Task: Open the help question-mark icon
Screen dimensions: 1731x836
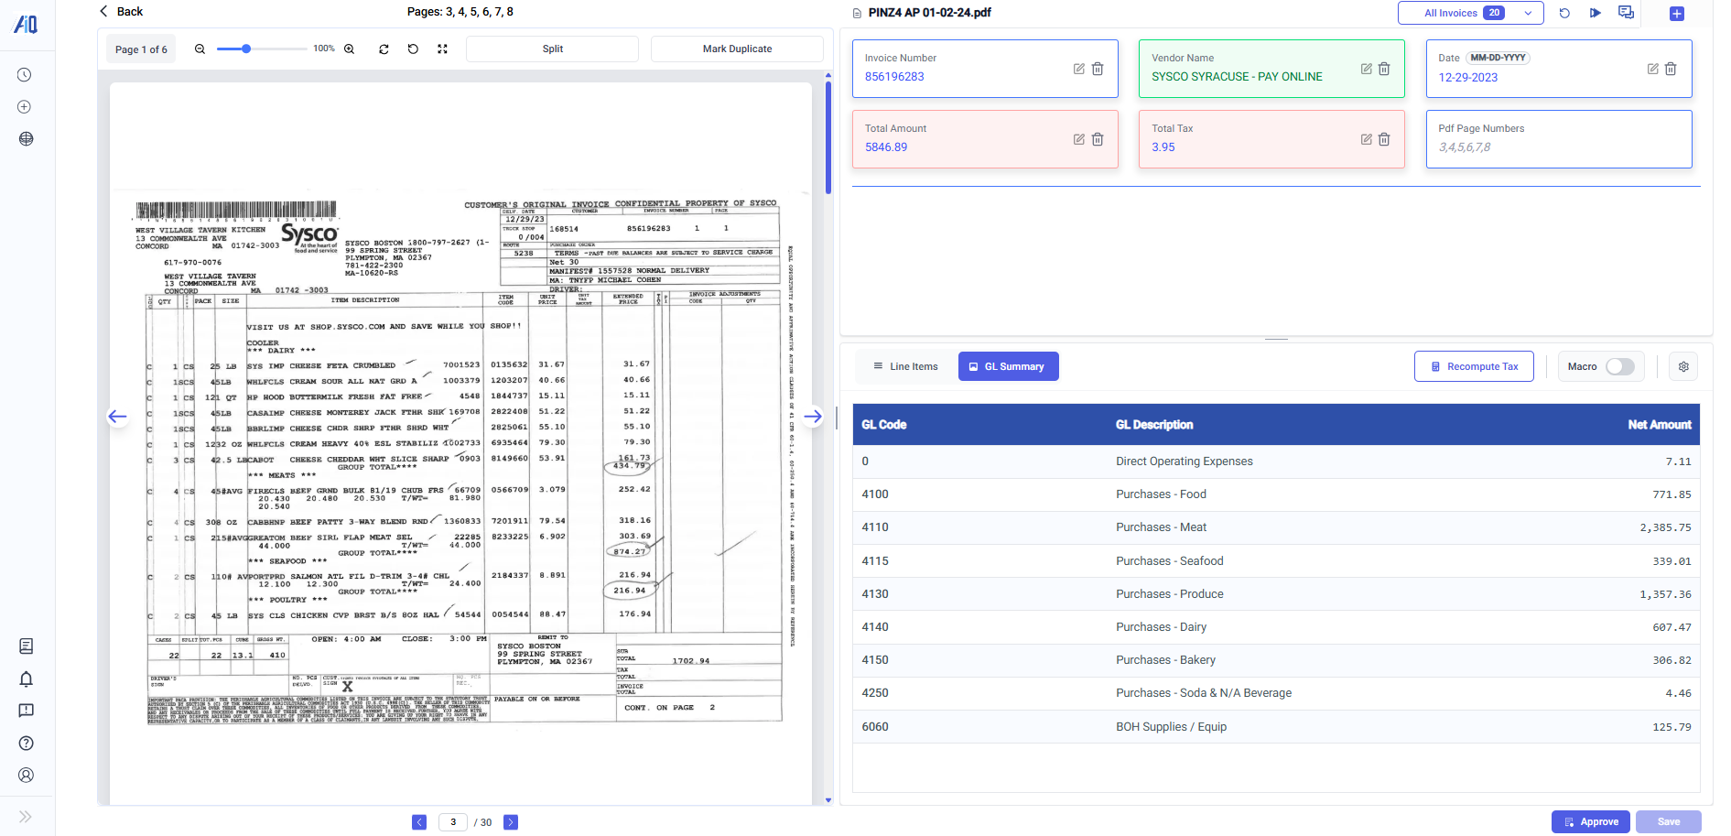Action: point(26,744)
